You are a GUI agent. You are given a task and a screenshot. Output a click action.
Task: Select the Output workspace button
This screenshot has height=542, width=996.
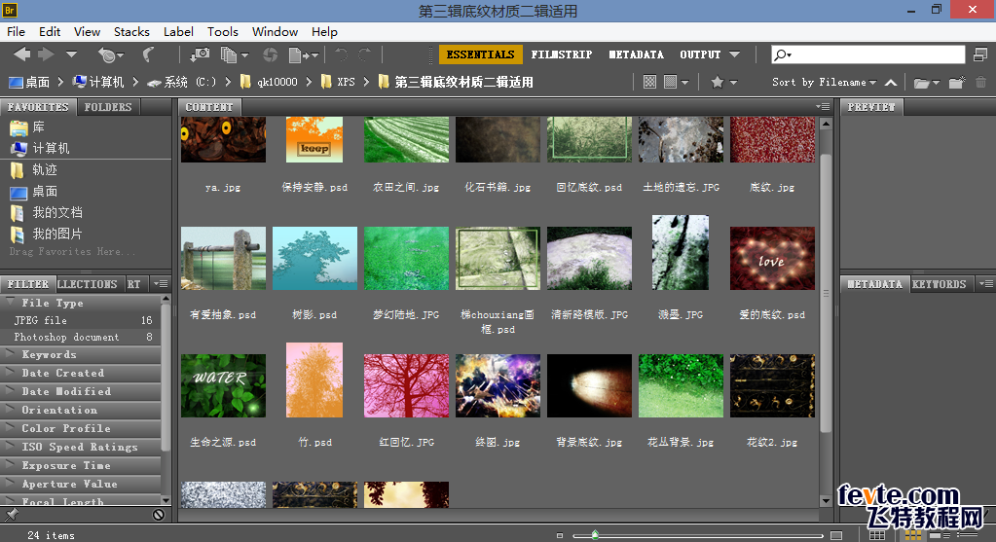coord(700,55)
